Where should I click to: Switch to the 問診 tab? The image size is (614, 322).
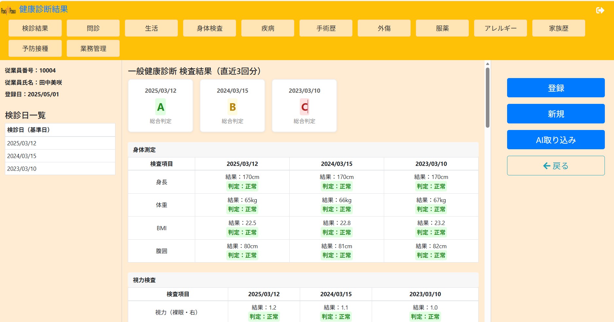[93, 28]
